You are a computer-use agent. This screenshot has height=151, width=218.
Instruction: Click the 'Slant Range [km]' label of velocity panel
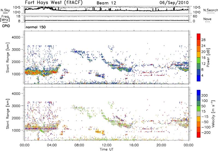point(8,114)
